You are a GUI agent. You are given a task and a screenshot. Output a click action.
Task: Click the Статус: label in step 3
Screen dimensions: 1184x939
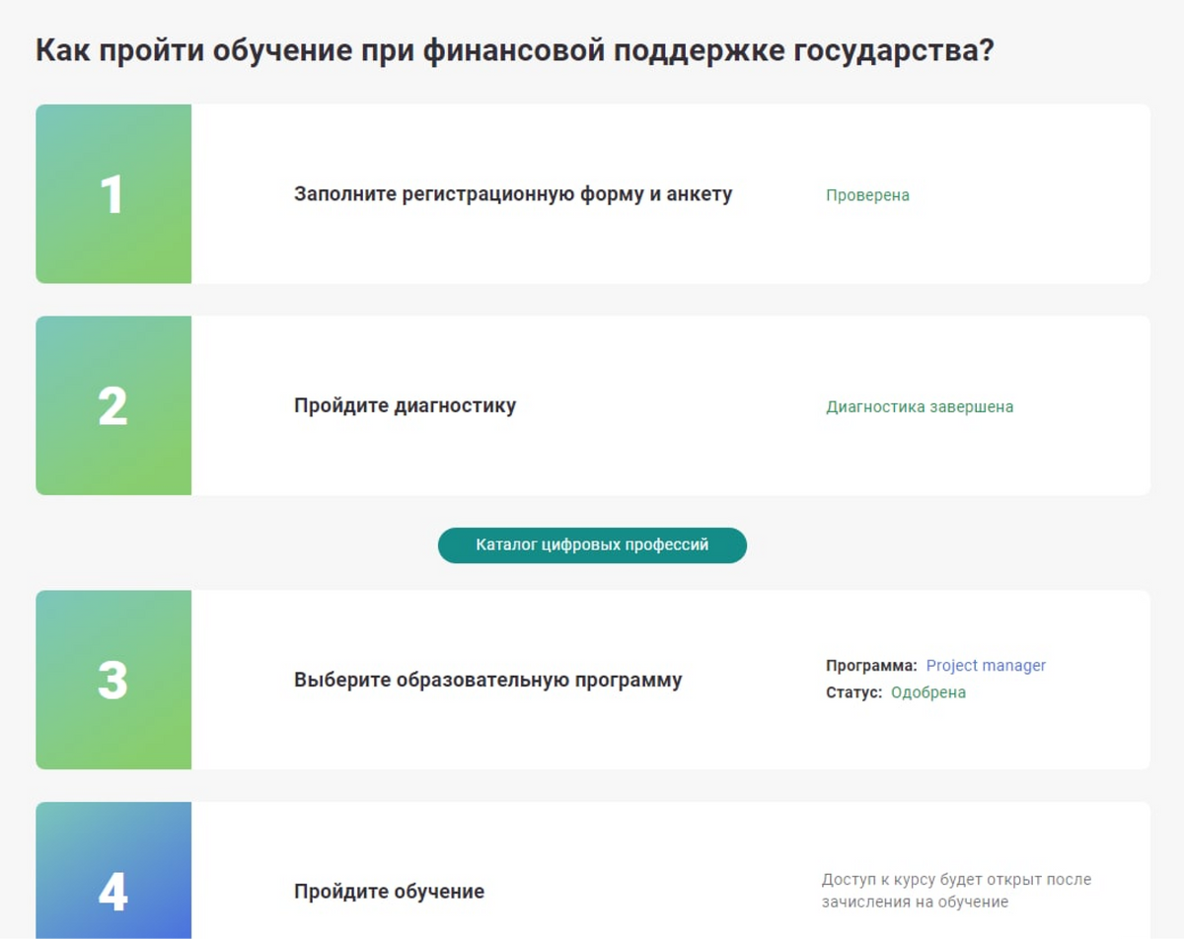(x=853, y=692)
